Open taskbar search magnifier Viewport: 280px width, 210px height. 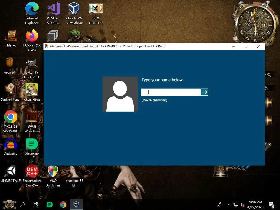tap(23, 205)
